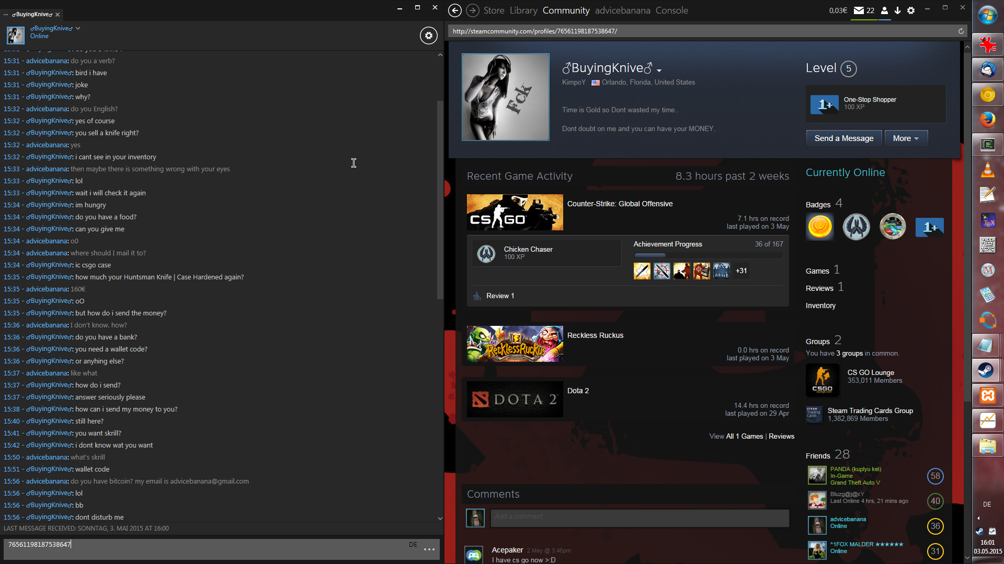Open the inbox envelope notifications icon
This screenshot has height=564, width=1004.
tap(859, 10)
